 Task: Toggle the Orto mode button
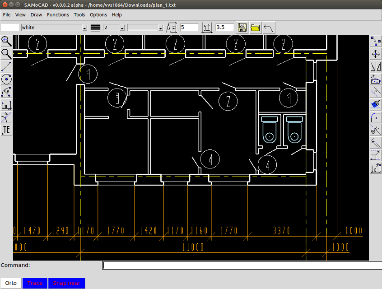point(11,283)
